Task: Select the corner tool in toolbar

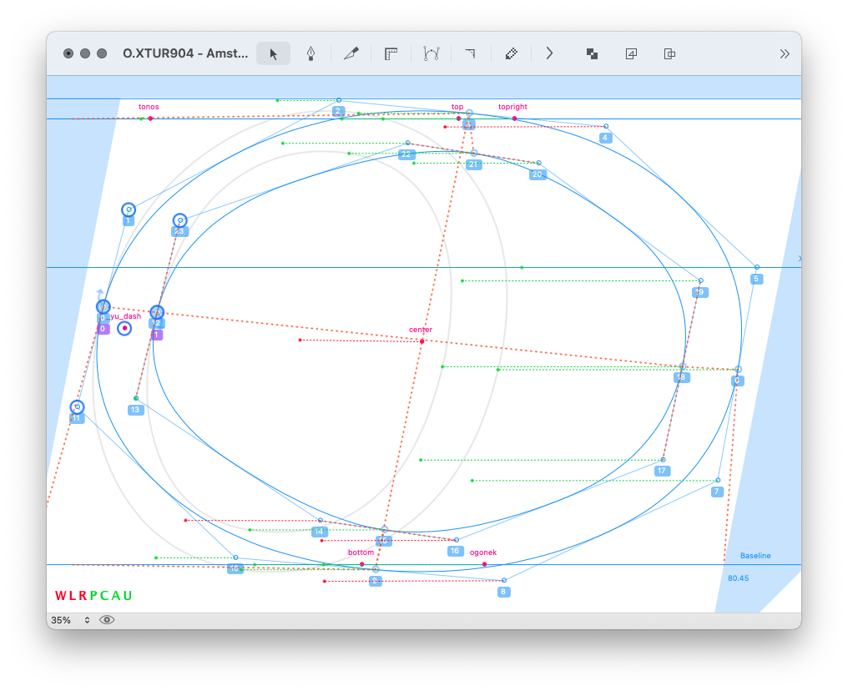Action: click(470, 53)
